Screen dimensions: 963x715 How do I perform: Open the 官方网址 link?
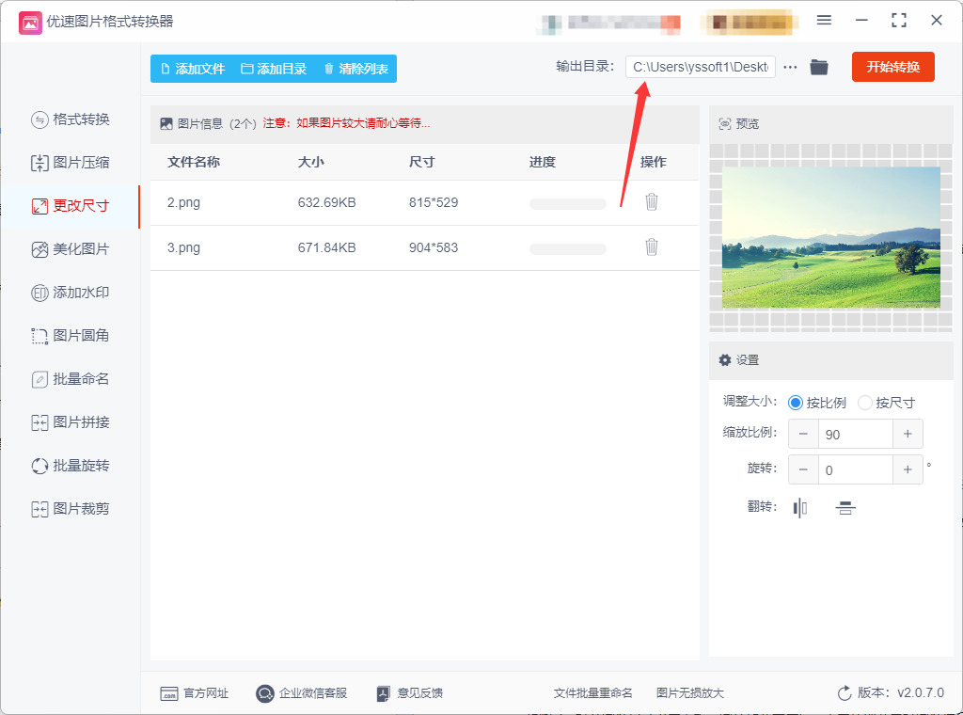[x=194, y=693]
